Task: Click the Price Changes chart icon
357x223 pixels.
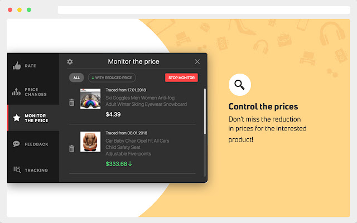Action: pos(17,92)
